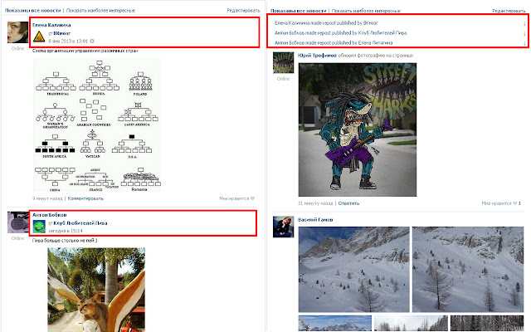Click the '9 минут назад' timestamp
Viewport: 531px width, 332px height.
[47, 198]
